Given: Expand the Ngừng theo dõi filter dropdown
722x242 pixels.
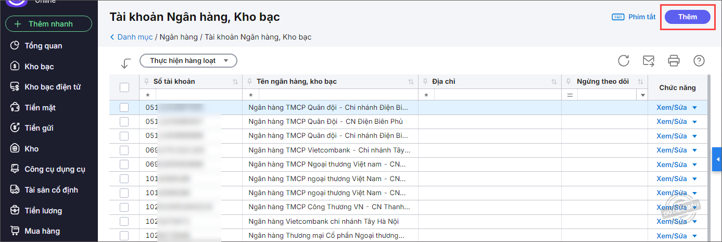Looking at the screenshot, I should click(x=642, y=95).
